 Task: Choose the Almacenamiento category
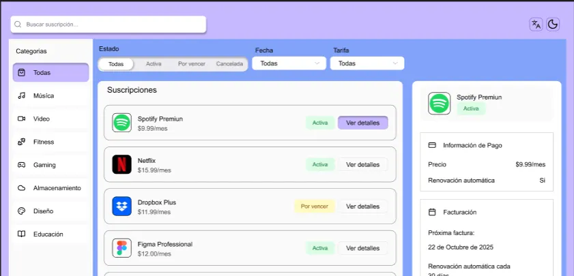click(51, 188)
